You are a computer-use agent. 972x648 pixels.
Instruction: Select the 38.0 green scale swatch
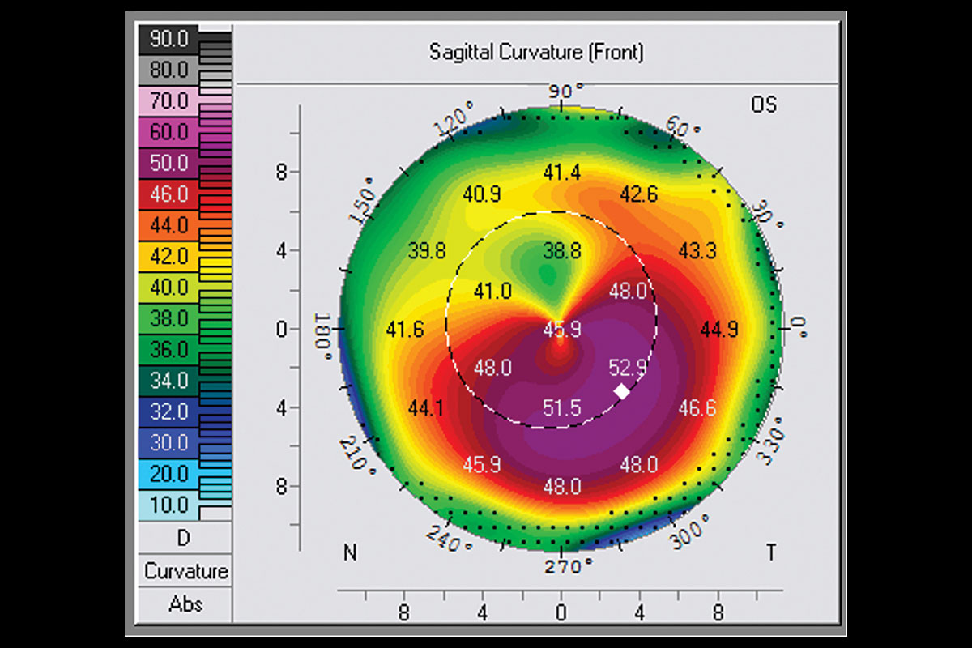[168, 318]
